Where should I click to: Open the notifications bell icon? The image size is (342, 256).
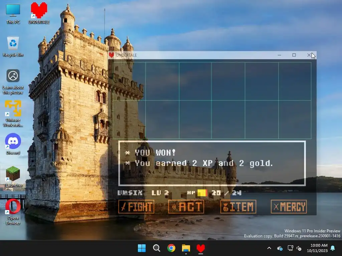(x=333, y=248)
